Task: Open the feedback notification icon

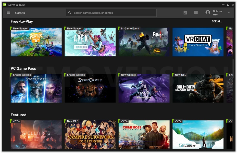Action: click(x=196, y=13)
